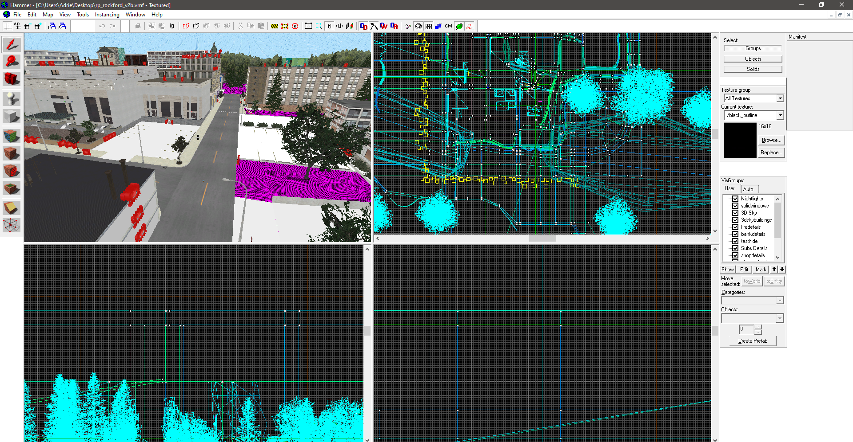The image size is (853, 442).
Task: Select the Apply Decals tool
Action: (12, 171)
